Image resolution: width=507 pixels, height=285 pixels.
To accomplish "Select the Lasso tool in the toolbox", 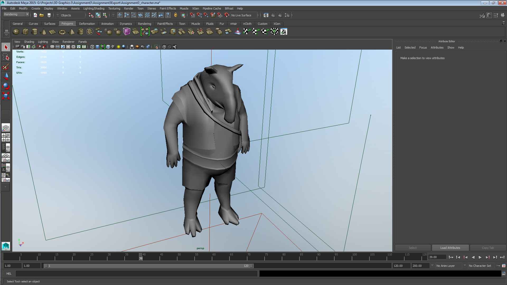I will [6, 57].
